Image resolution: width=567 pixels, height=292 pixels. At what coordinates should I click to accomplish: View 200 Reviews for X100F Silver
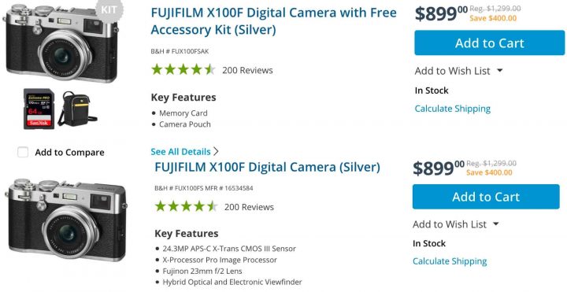click(x=249, y=207)
